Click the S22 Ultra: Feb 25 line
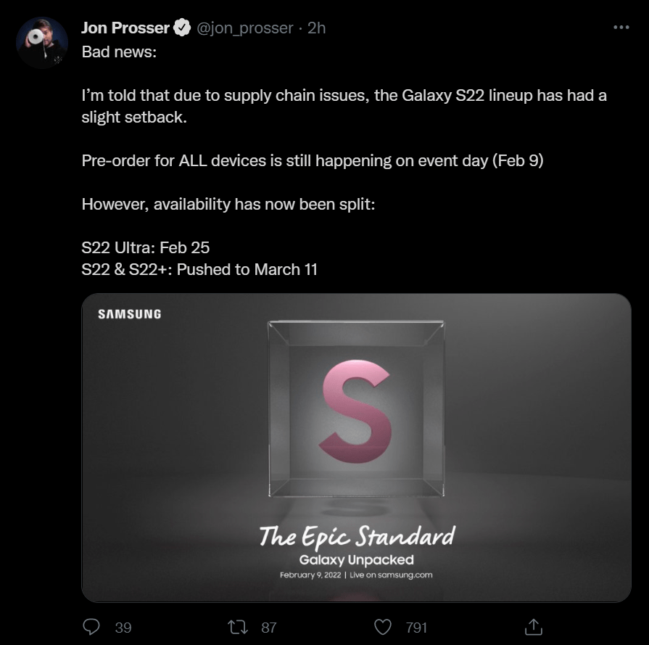This screenshot has width=649, height=645. 145,247
